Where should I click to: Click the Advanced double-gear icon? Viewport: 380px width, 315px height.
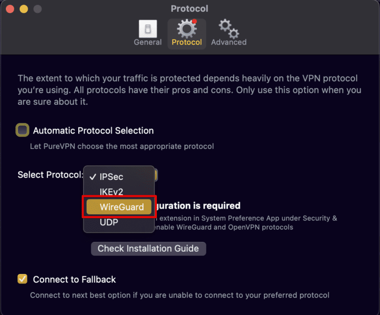point(229,29)
